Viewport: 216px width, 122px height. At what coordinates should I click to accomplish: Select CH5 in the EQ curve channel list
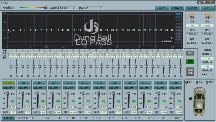178,26
